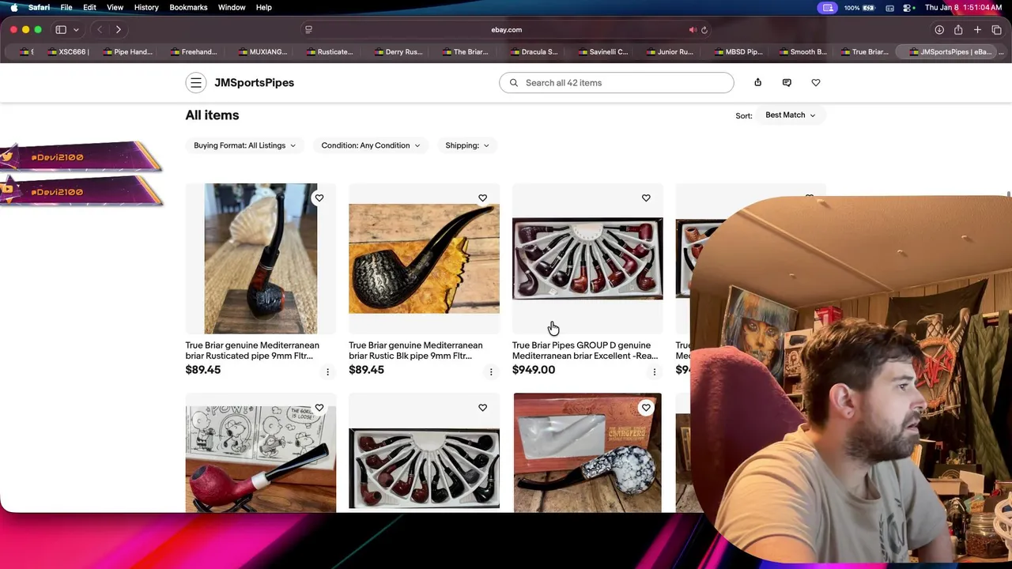
Task: Click the screen recording menu bar icon
Action: pos(828,7)
